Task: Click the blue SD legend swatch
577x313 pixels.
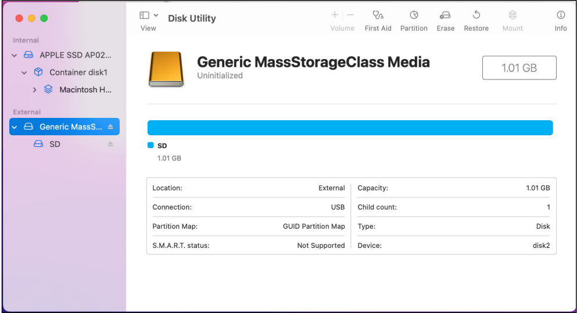Action: pyautogui.click(x=150, y=145)
